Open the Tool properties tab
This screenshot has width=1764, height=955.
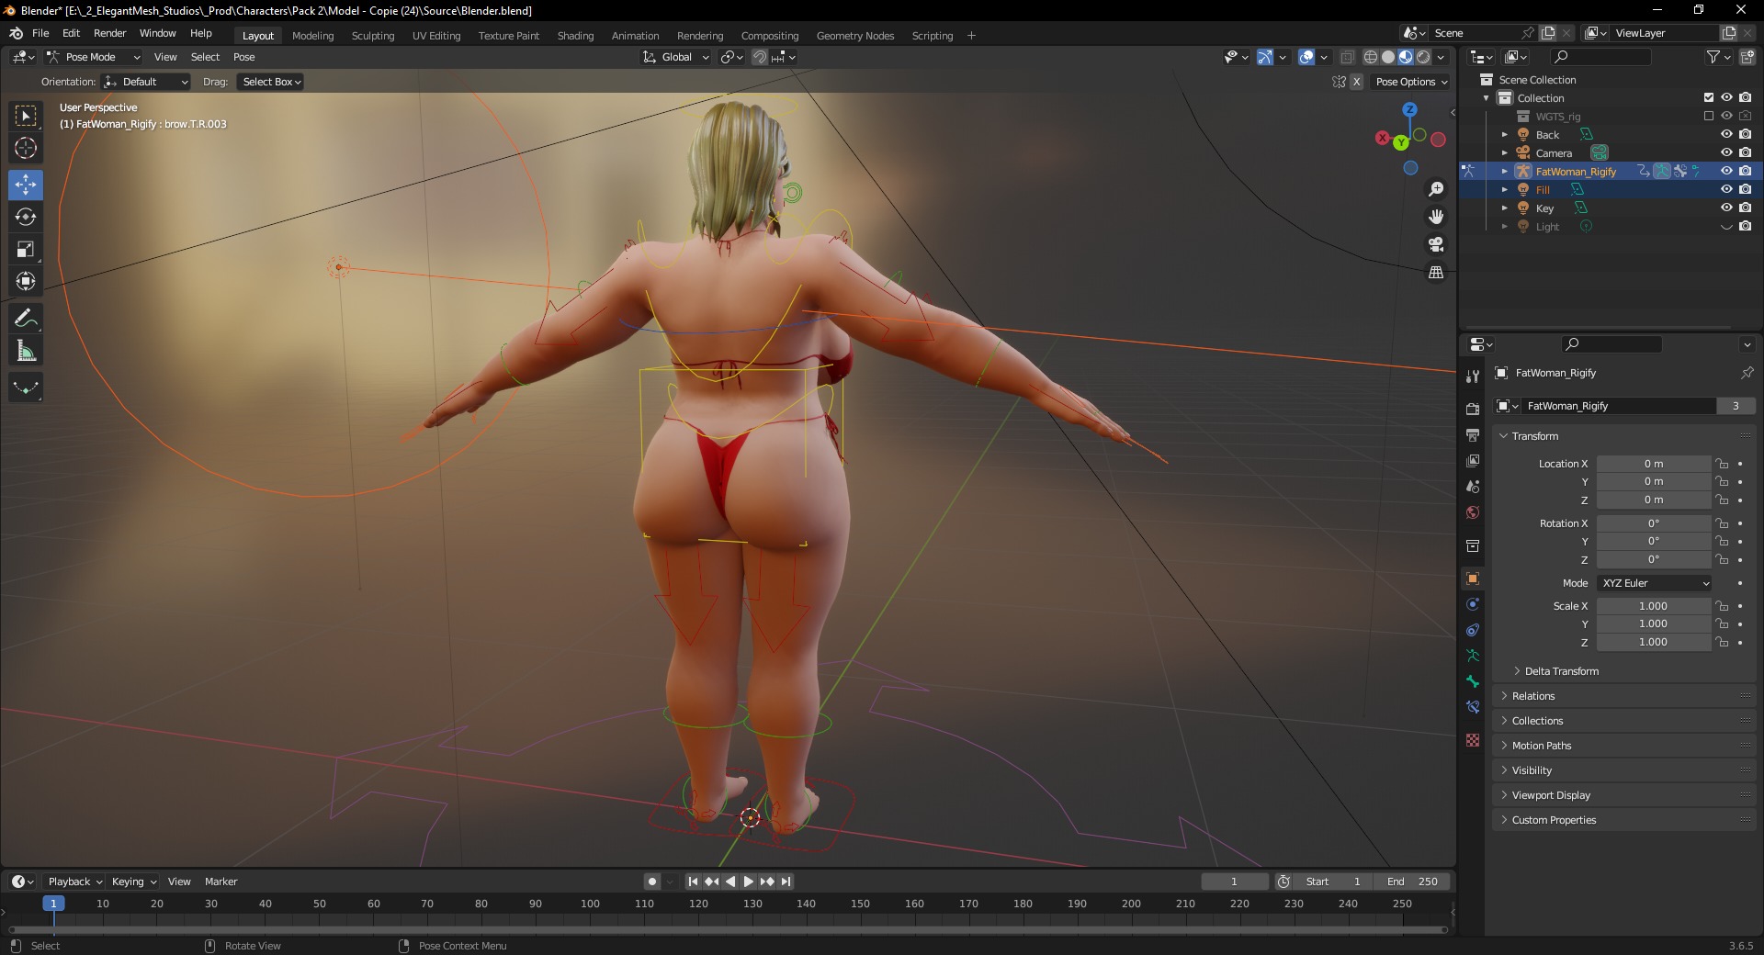click(1473, 376)
